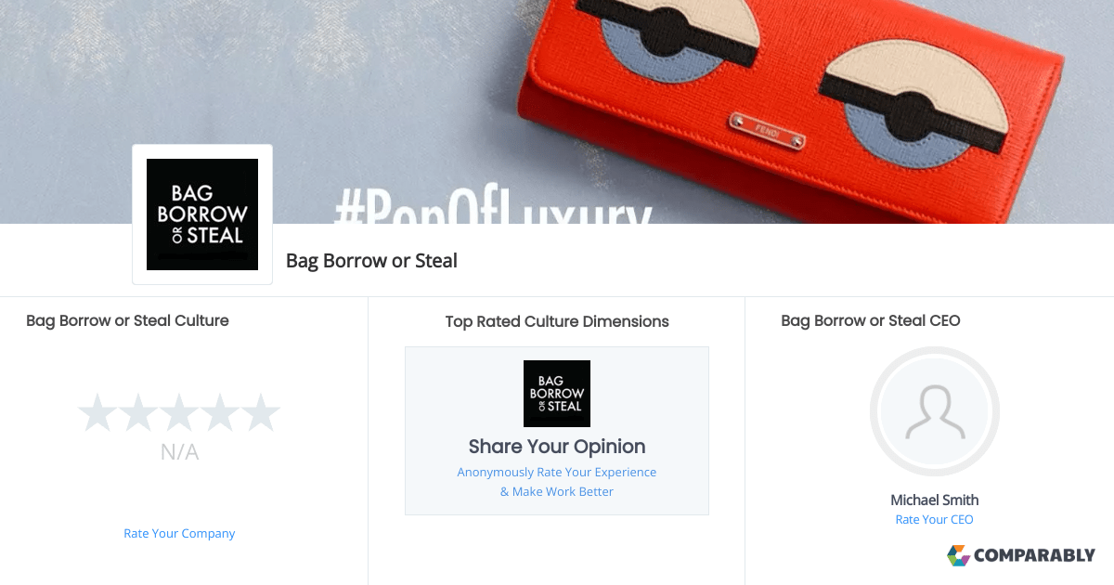
Task: Select the third rating star
Action: [179, 412]
